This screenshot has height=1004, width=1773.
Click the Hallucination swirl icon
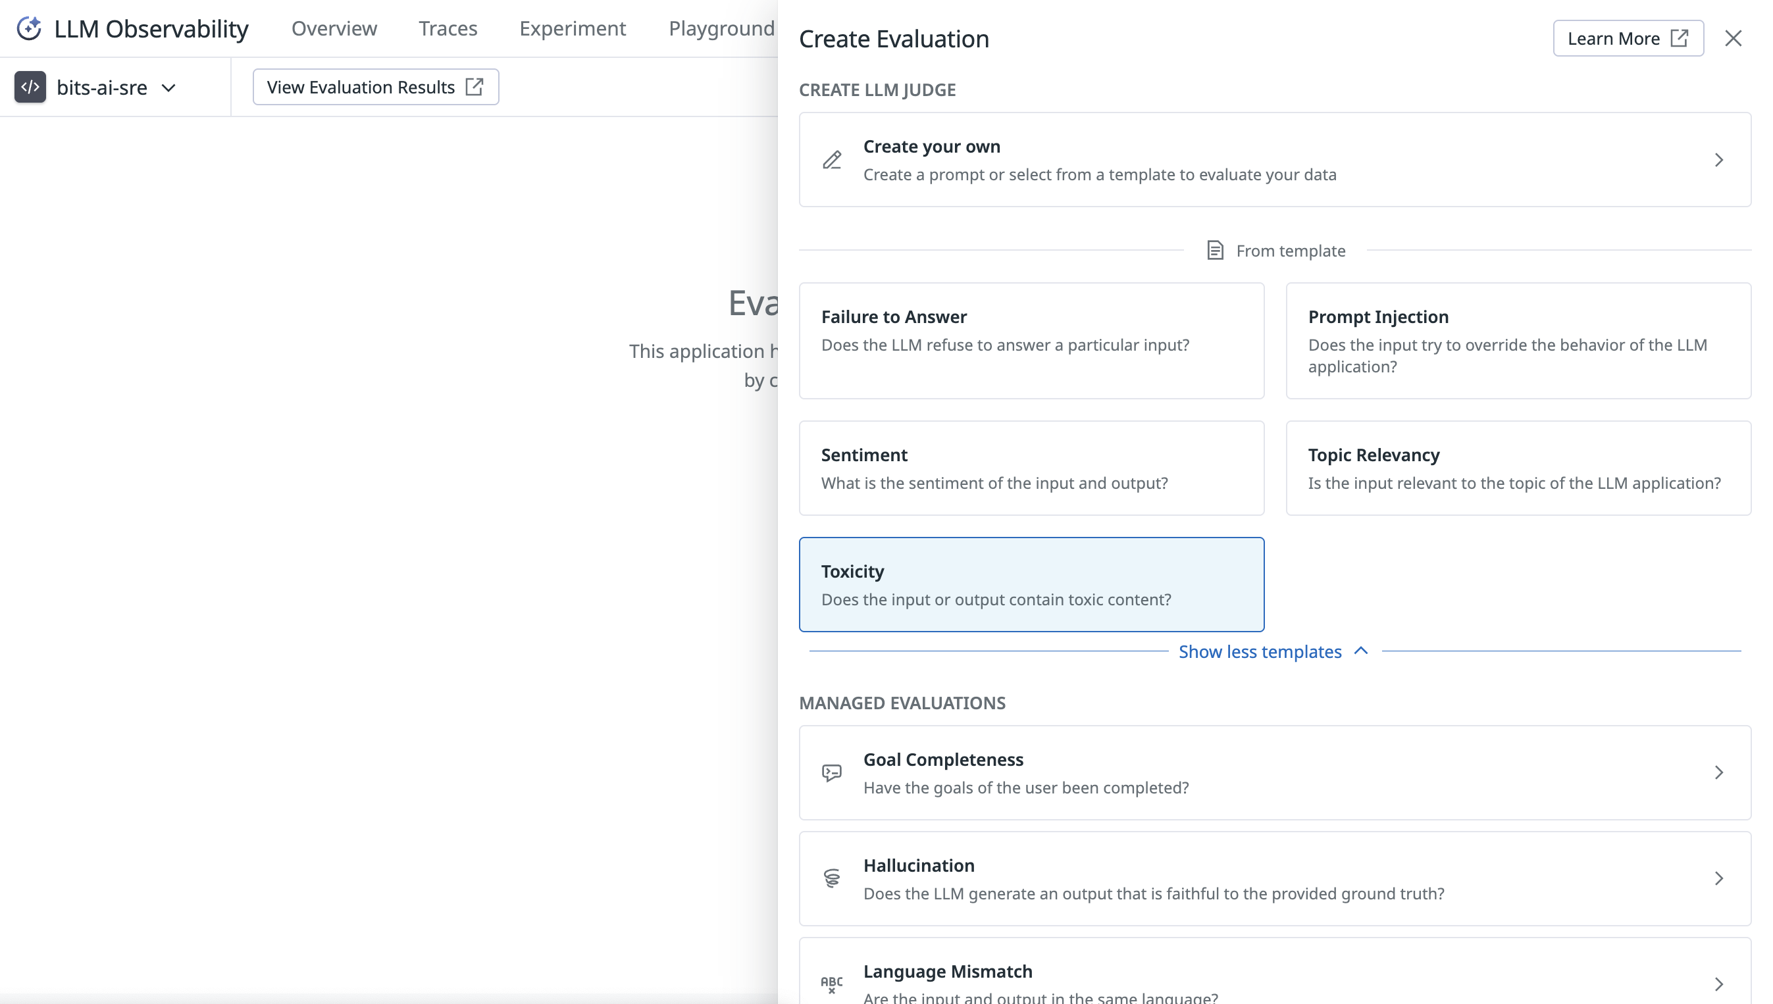(x=832, y=878)
